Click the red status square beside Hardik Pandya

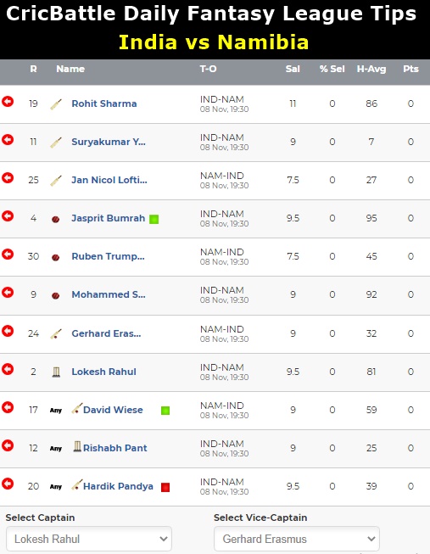pos(165,487)
